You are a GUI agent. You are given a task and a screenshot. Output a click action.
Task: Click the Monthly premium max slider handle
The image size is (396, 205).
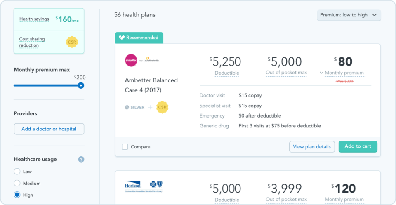click(81, 85)
